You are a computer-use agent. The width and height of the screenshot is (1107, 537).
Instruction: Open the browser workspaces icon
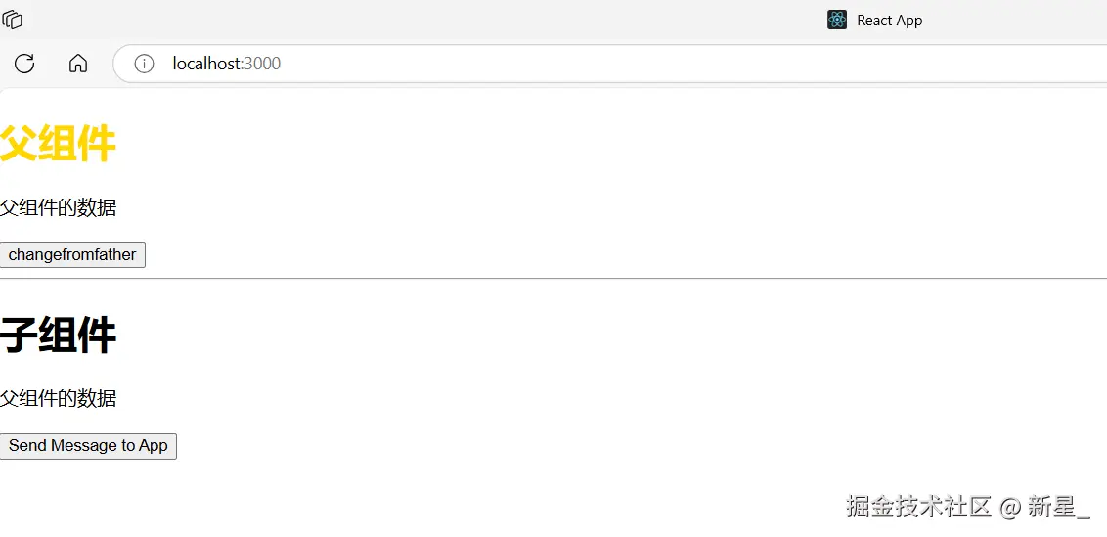click(x=13, y=20)
